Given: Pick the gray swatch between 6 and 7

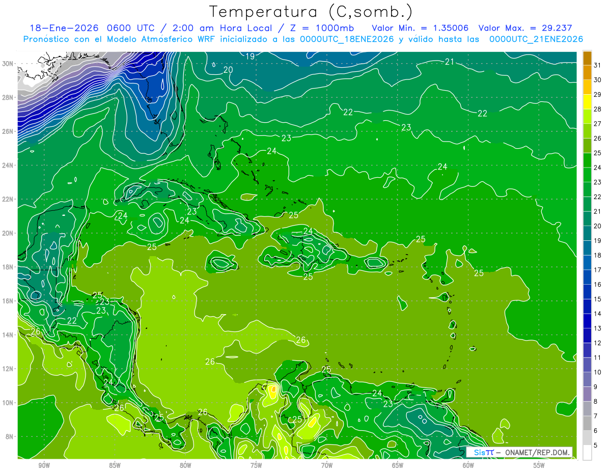Looking at the screenshot, I should click(x=587, y=423).
